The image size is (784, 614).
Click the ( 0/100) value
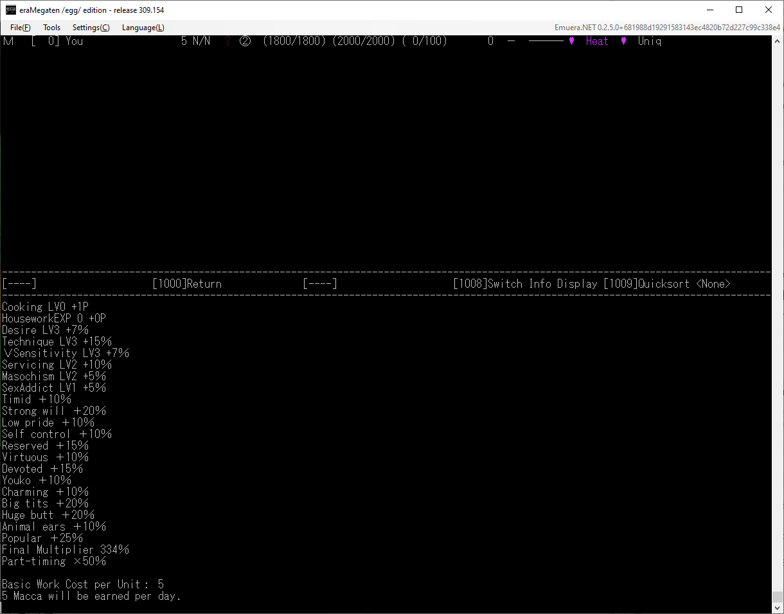[x=424, y=41]
